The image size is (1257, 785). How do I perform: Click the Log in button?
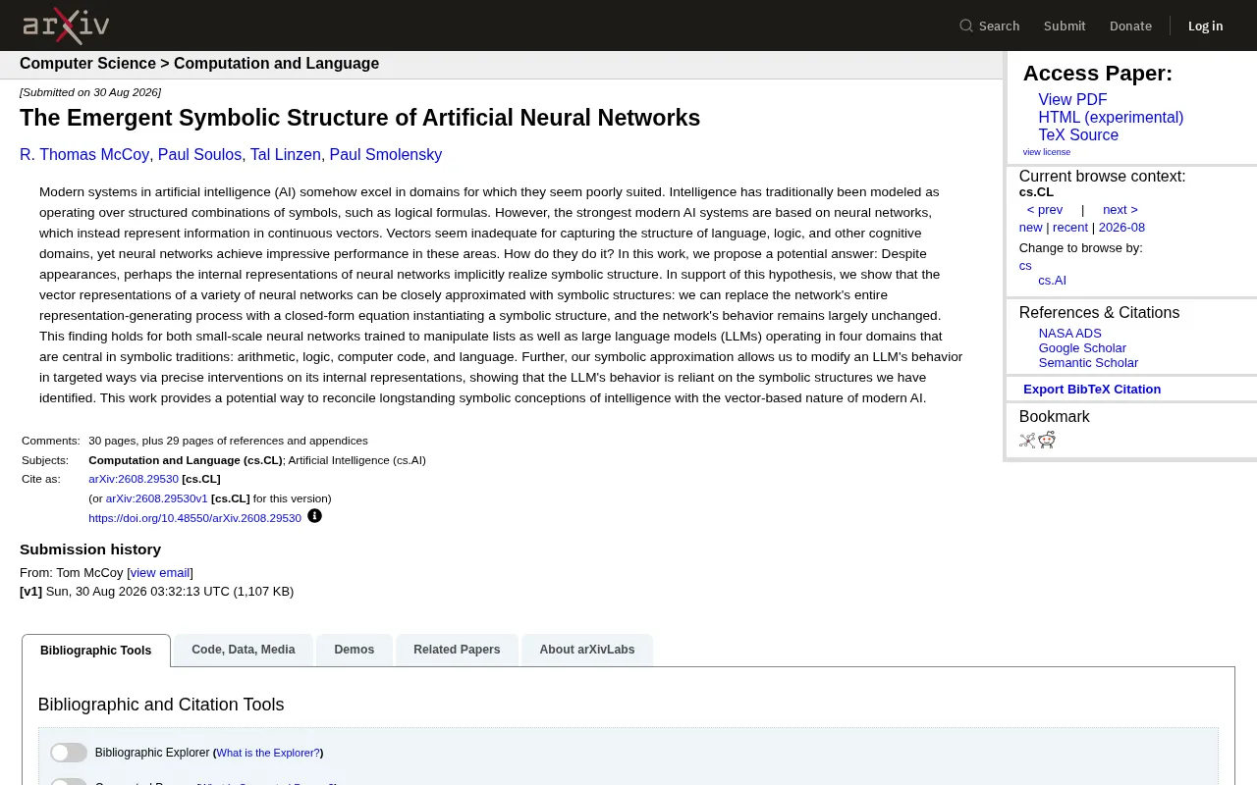pos(1206,26)
